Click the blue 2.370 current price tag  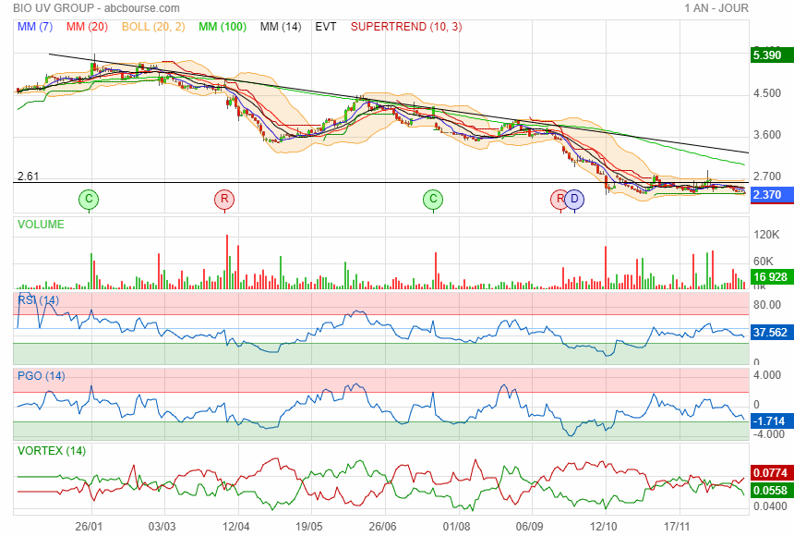point(772,195)
